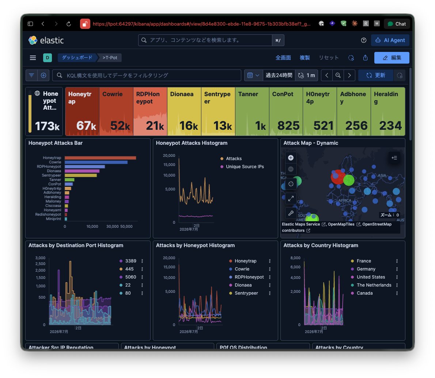435x378 pixels.
Task: Expand the attack map to full screen
Action: [291, 199]
